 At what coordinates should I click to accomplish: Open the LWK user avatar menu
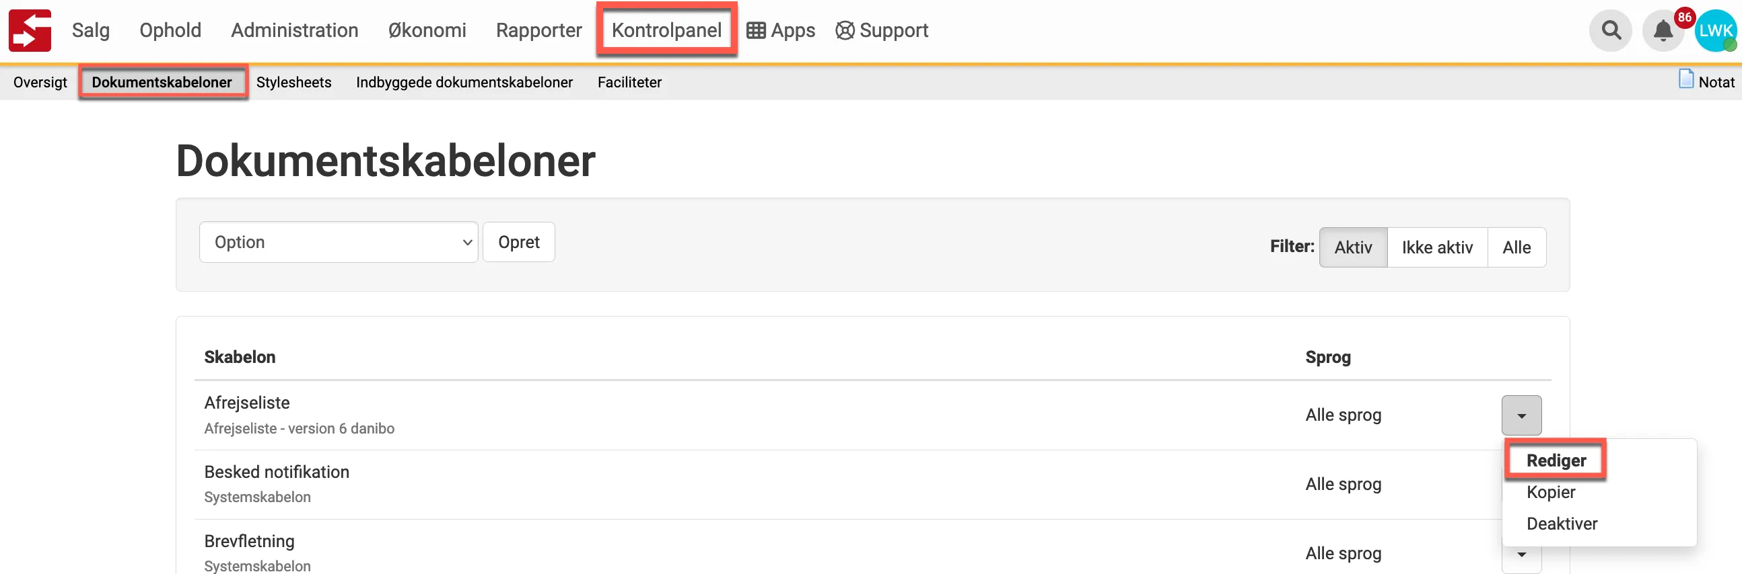pyautogui.click(x=1715, y=31)
